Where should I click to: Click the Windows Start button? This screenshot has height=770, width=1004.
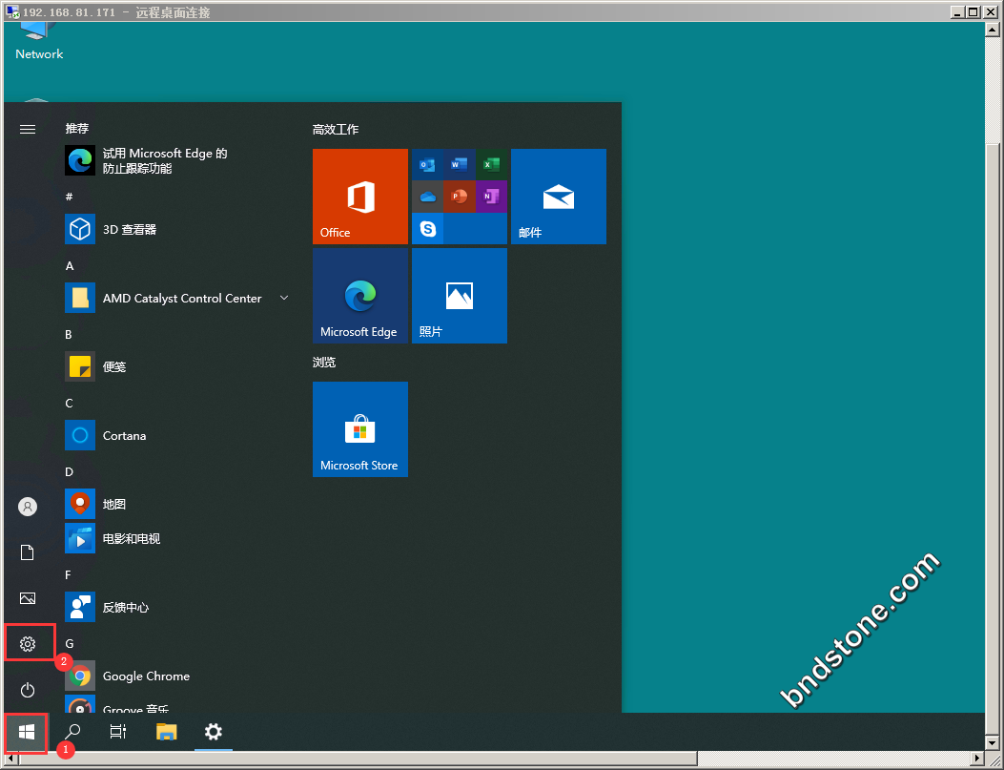[27, 732]
